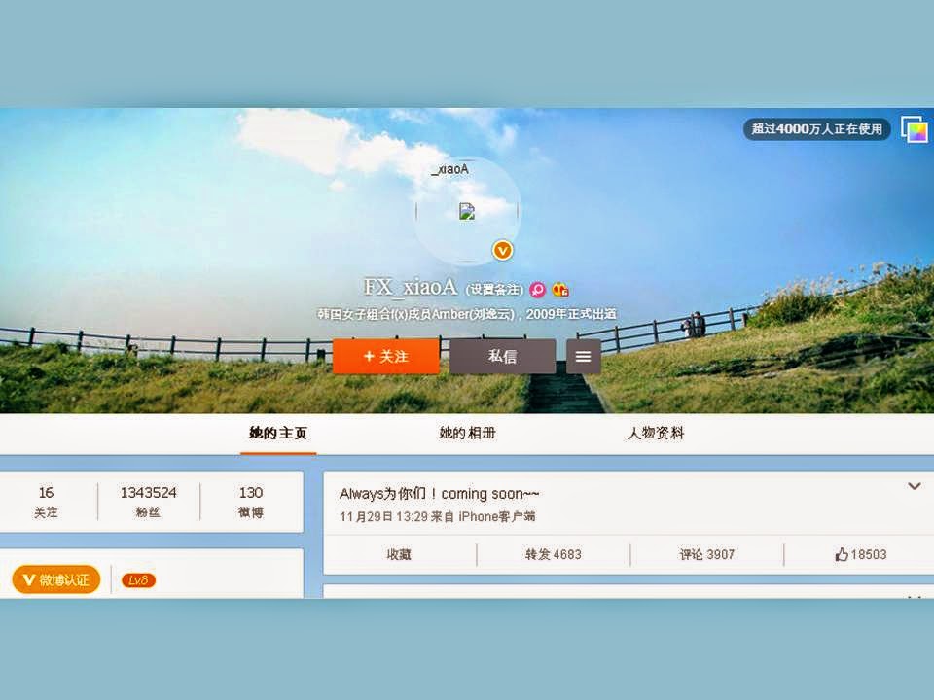Switch to 她的主页 tab
The width and height of the screenshot is (934, 700).
point(278,434)
